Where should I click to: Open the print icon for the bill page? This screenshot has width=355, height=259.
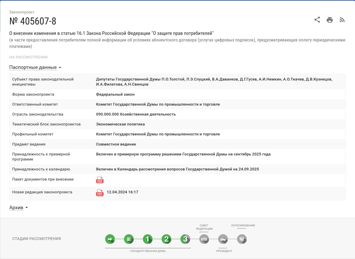tap(329, 20)
